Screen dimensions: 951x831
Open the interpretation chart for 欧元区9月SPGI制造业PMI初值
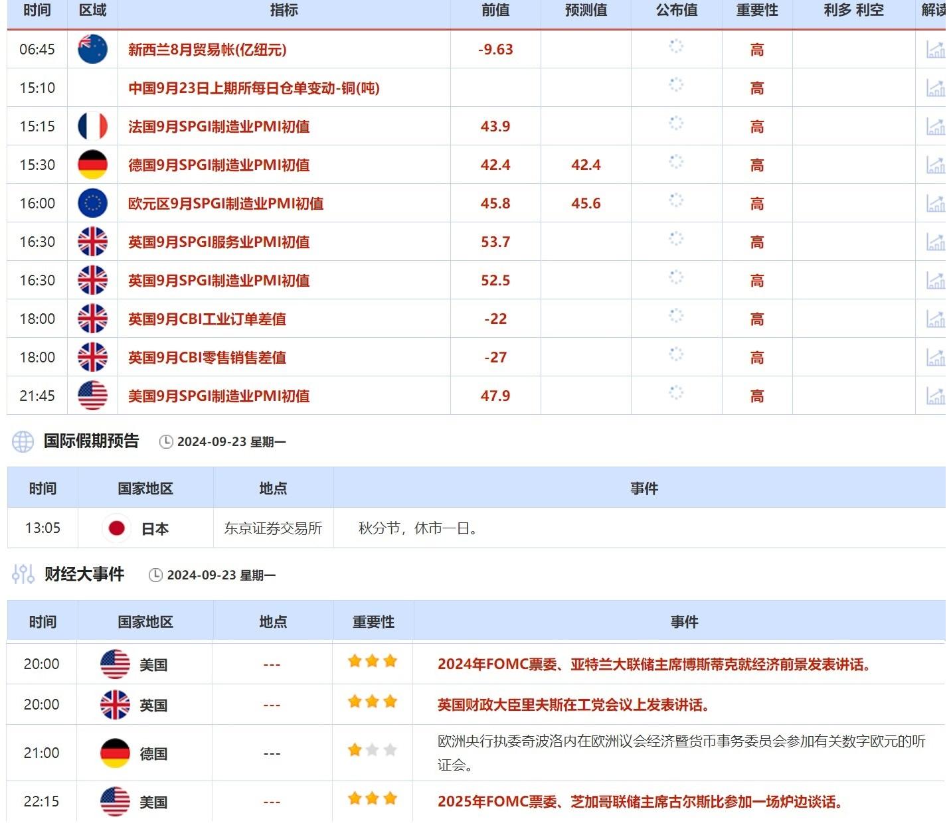point(936,203)
